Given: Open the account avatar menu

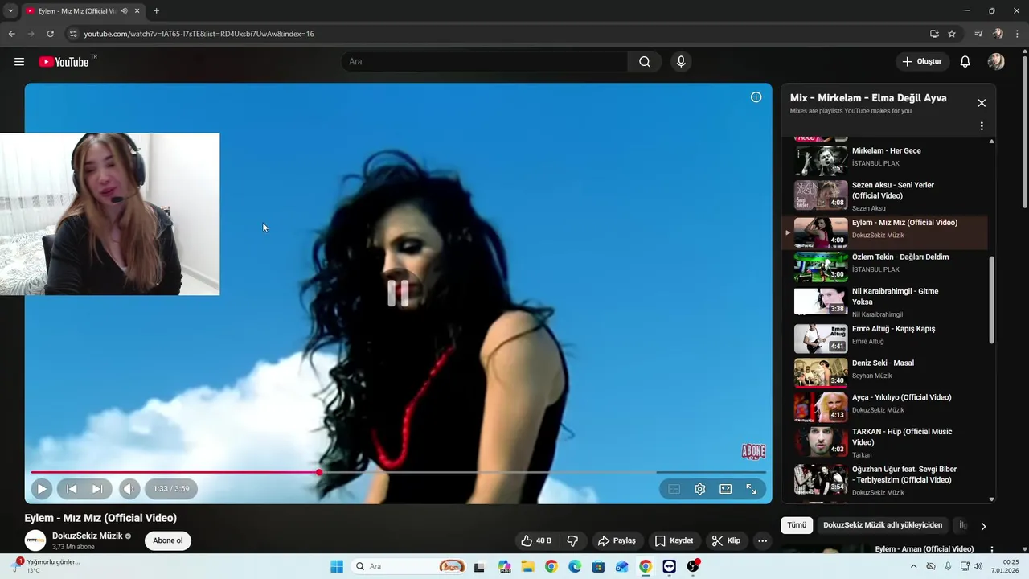Looking at the screenshot, I should (x=996, y=62).
